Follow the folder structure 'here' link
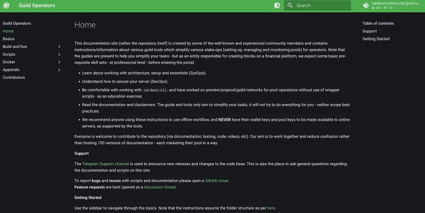The height and width of the screenshot is (213, 425). [271, 208]
